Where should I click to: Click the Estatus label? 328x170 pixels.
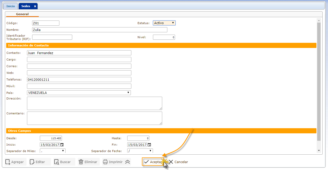click(x=143, y=23)
